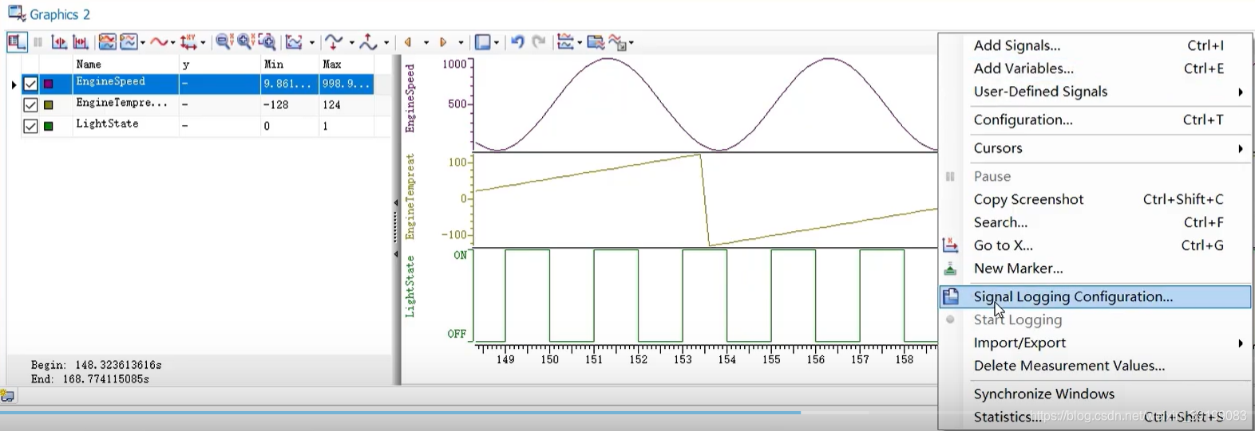Screen dimensions: 1255x431
Task: Click the pane splitter handle beside graph
Action: coord(396,228)
